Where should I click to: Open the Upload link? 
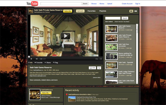coord(110,4)
